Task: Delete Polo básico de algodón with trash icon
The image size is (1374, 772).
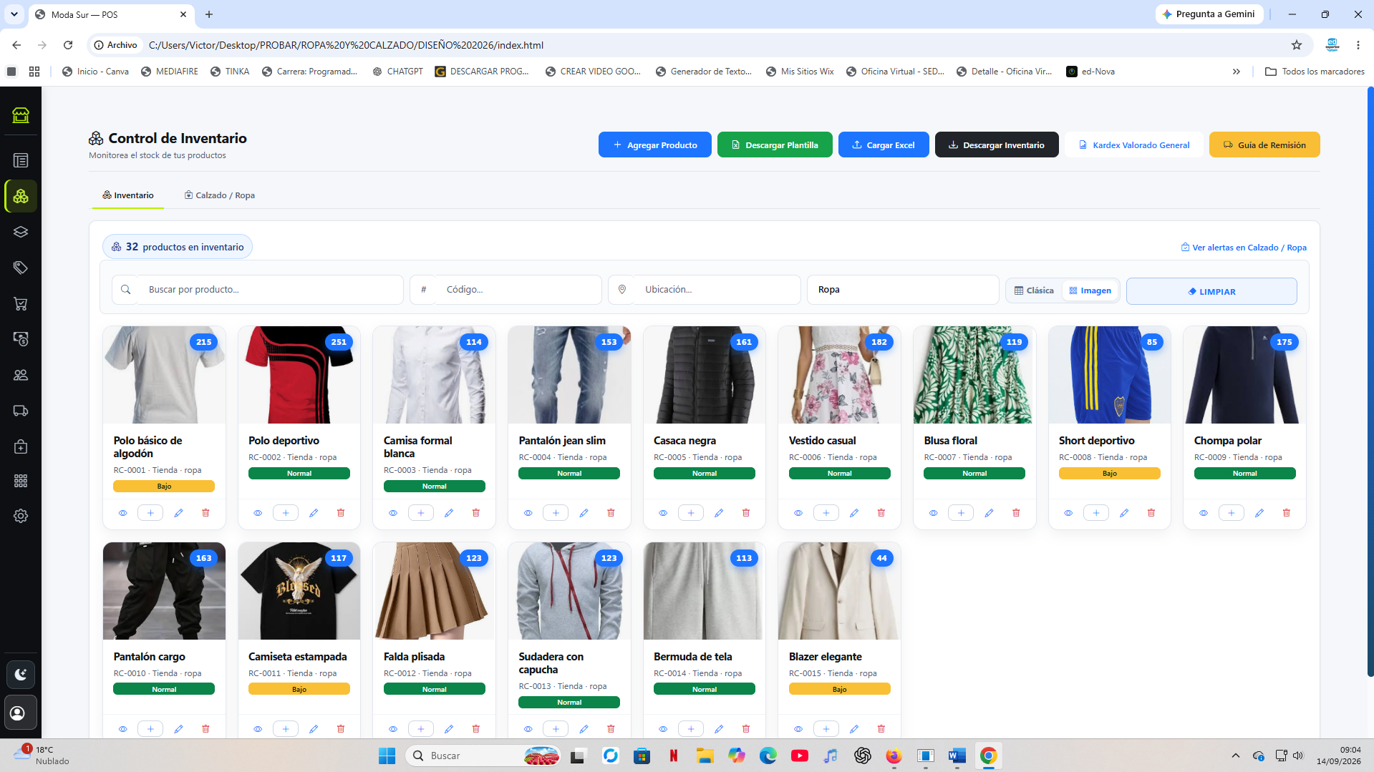Action: [x=205, y=513]
